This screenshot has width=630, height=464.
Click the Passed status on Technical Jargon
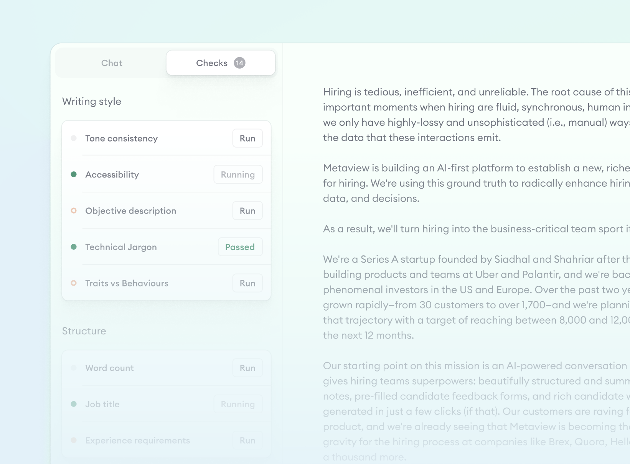pyautogui.click(x=240, y=247)
